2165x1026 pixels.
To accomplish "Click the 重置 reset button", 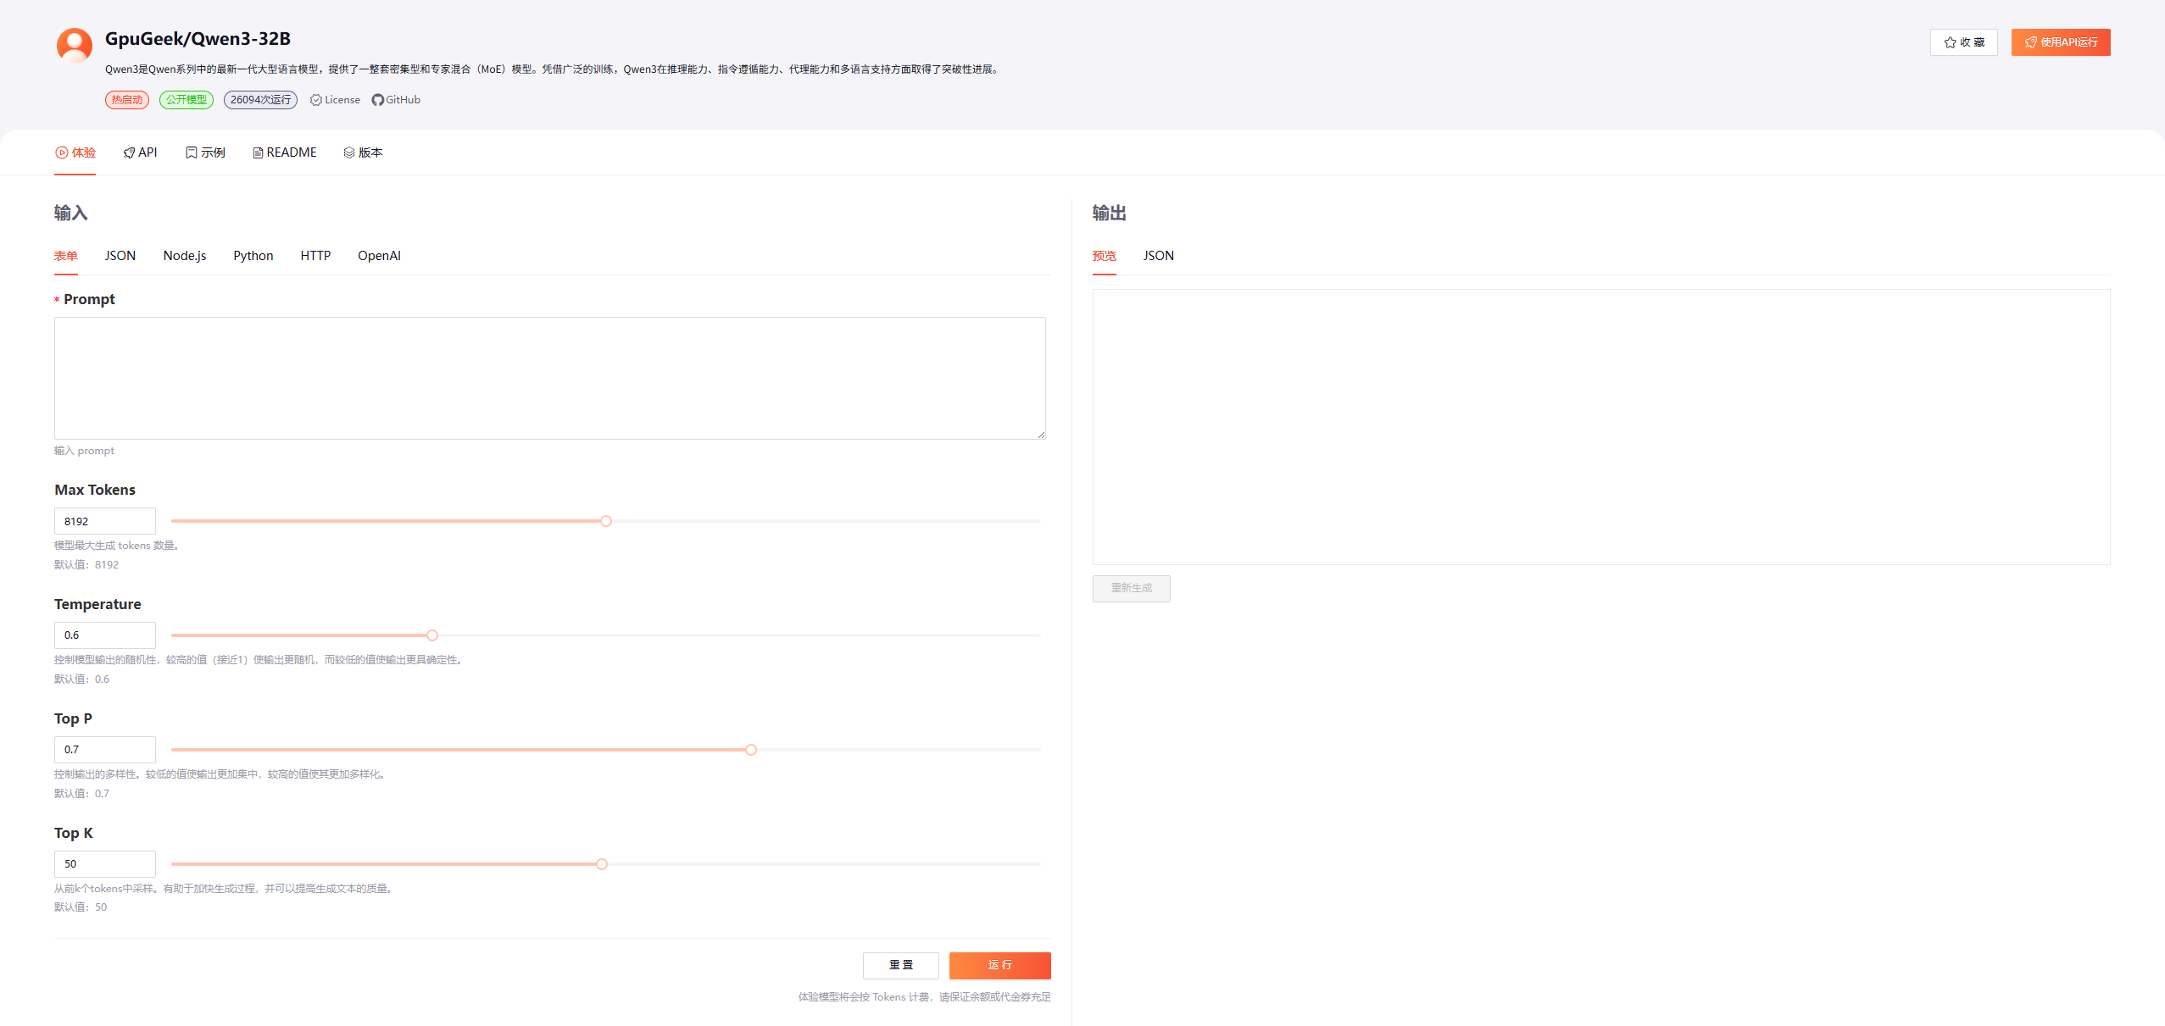I will tap(900, 965).
